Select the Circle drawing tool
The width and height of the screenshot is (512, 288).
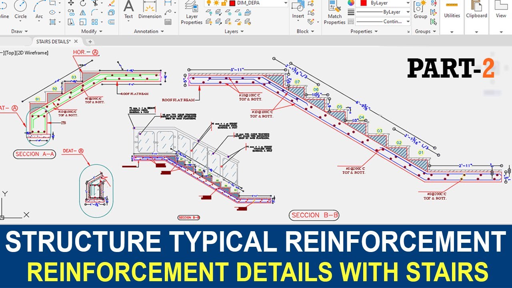pyautogui.click(x=20, y=10)
